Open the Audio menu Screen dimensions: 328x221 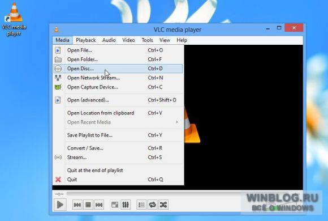click(x=109, y=40)
